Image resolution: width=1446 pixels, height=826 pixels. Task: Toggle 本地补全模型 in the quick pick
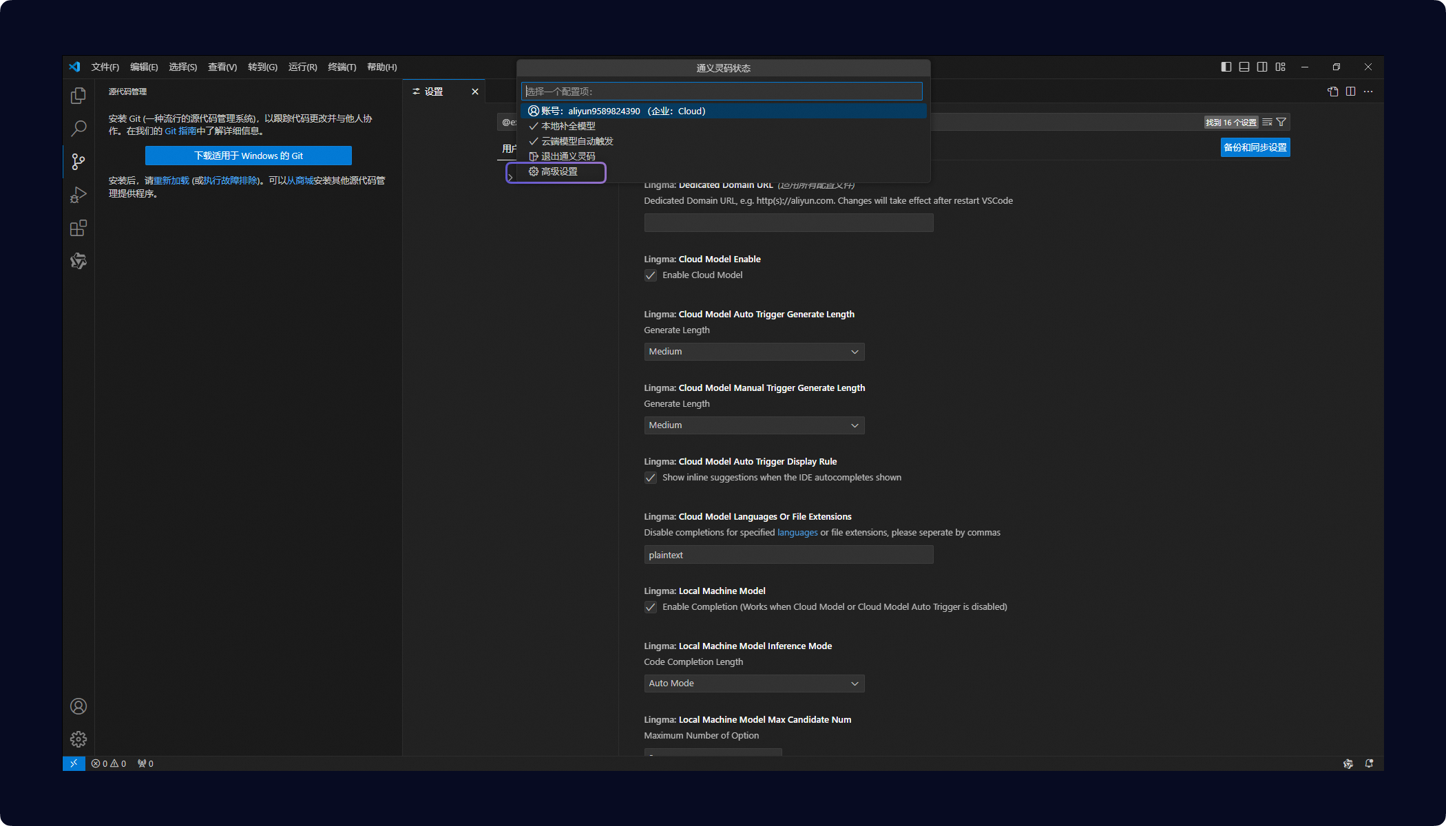point(723,126)
